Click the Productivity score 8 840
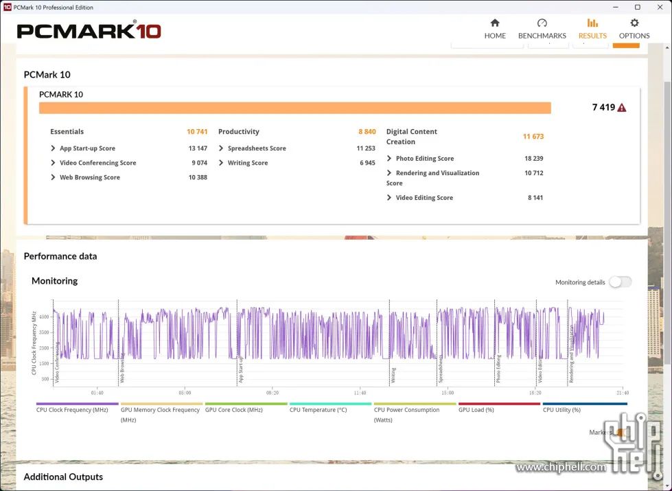The image size is (672, 491). pos(367,132)
